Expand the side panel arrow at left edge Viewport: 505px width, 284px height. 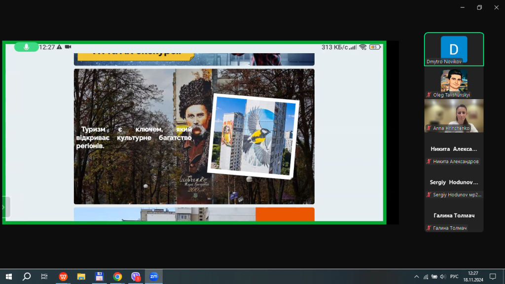pos(4,207)
